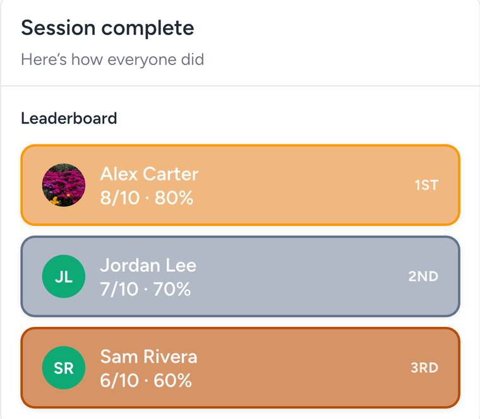This screenshot has height=419, width=480.
Task: Click the JL initials avatar
Action: coord(64,276)
